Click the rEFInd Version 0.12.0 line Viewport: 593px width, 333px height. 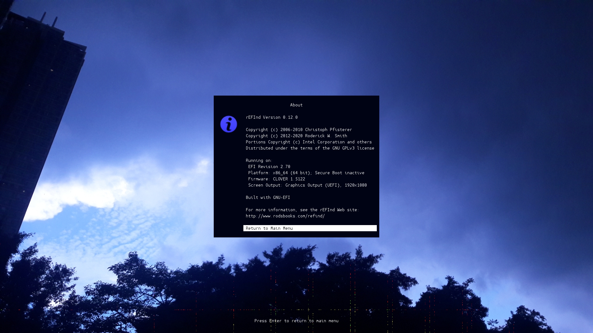tap(272, 117)
